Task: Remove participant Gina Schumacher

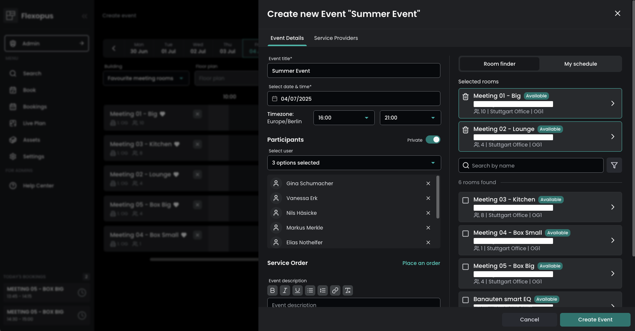Action: tap(428, 183)
